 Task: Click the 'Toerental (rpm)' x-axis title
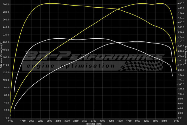coord(94,124)
